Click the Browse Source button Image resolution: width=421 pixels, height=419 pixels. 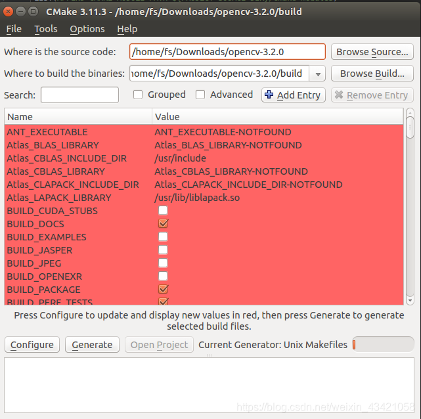tap(372, 51)
